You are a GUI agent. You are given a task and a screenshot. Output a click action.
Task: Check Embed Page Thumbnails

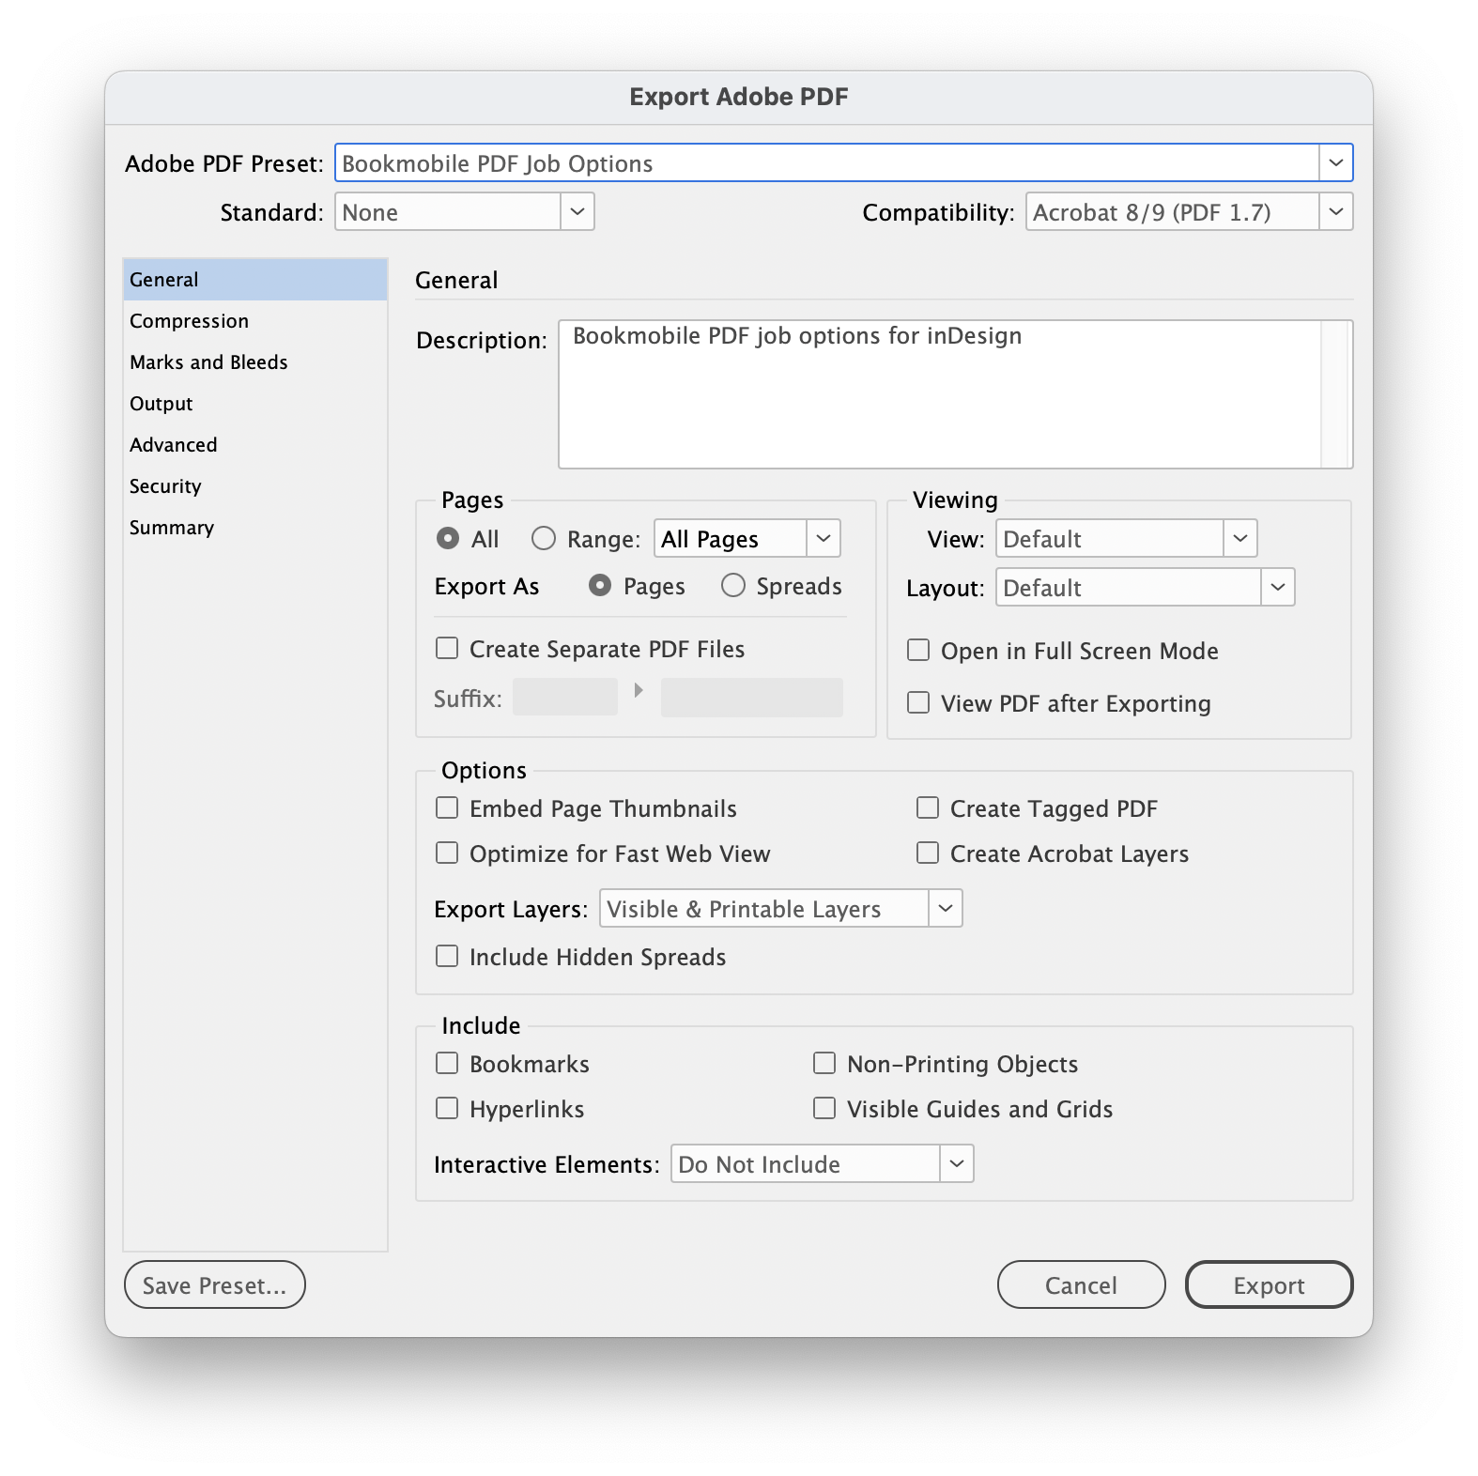pos(447,808)
